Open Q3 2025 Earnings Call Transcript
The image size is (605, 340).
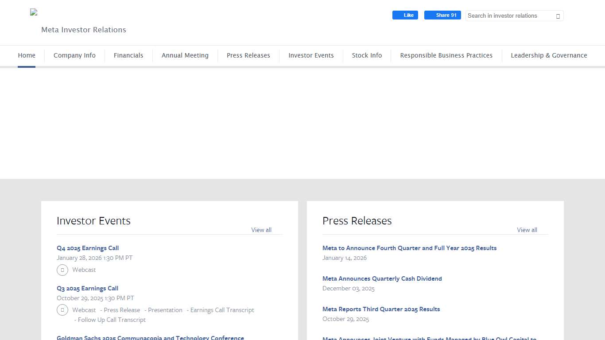pyautogui.click(x=222, y=310)
